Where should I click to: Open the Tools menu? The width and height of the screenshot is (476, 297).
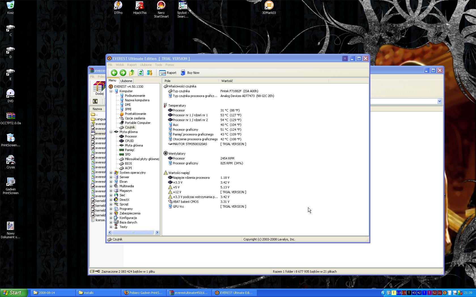[x=159, y=65]
